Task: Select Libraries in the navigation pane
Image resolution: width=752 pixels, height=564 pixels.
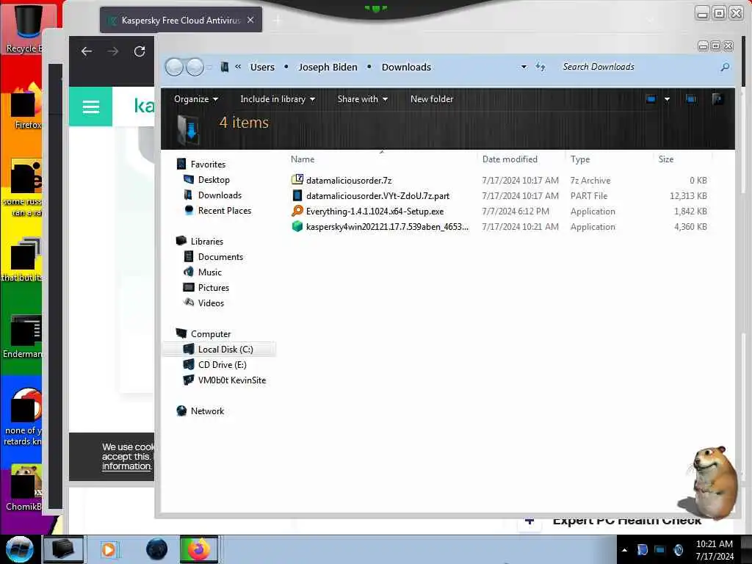Action: click(206, 241)
